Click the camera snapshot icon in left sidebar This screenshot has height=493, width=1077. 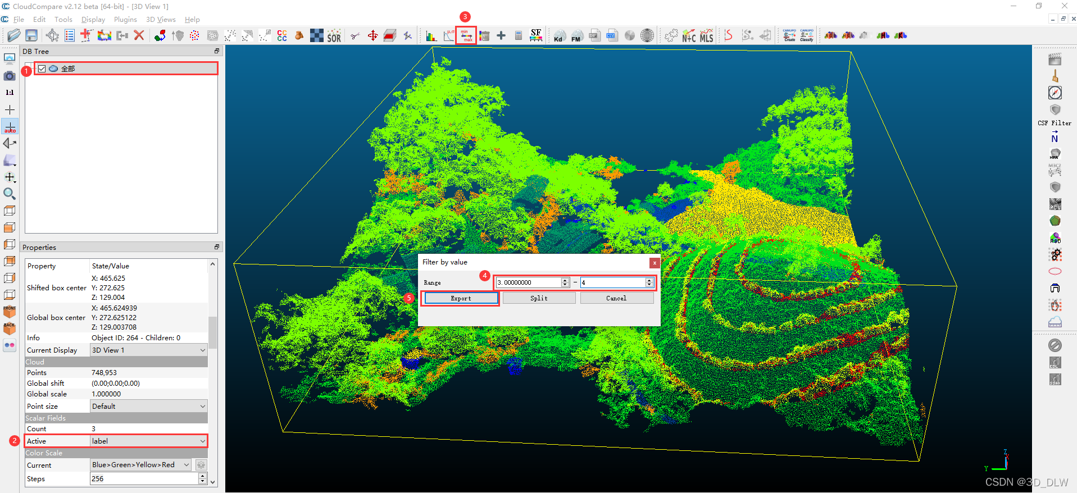10,75
